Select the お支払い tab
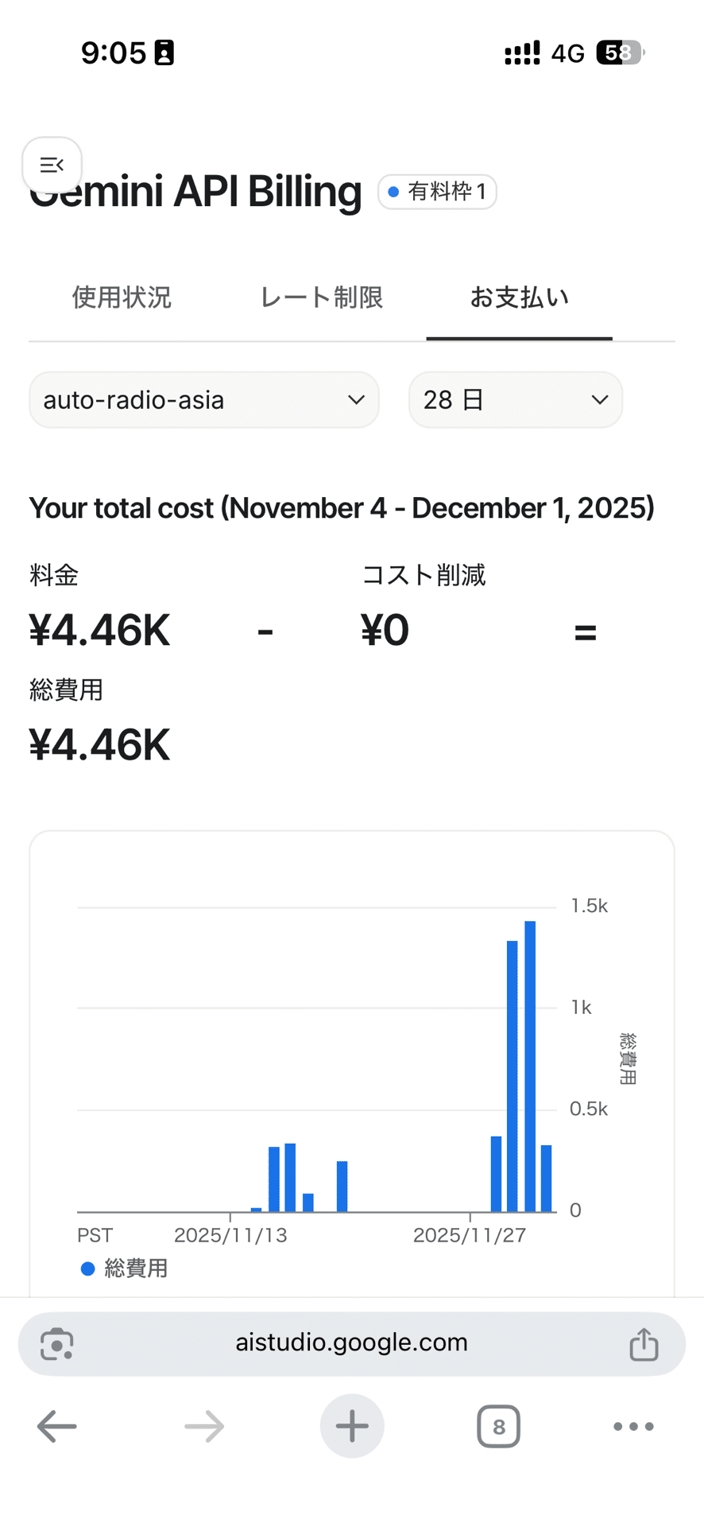The width and height of the screenshot is (704, 1527). [x=520, y=297]
